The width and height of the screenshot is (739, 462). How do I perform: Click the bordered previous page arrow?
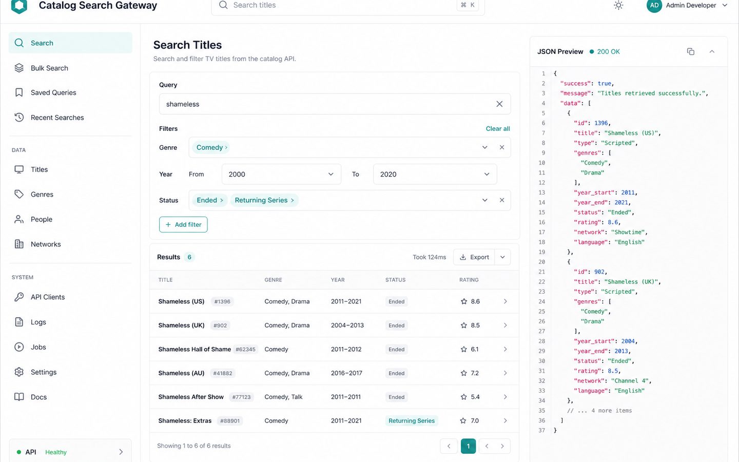point(449,446)
